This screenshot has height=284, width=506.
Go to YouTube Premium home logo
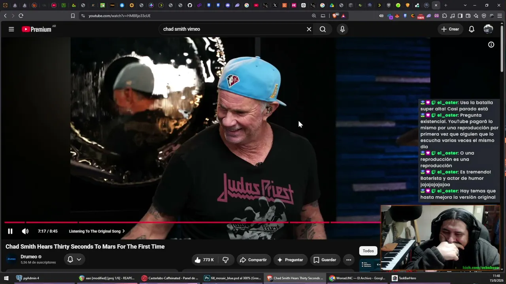36,29
